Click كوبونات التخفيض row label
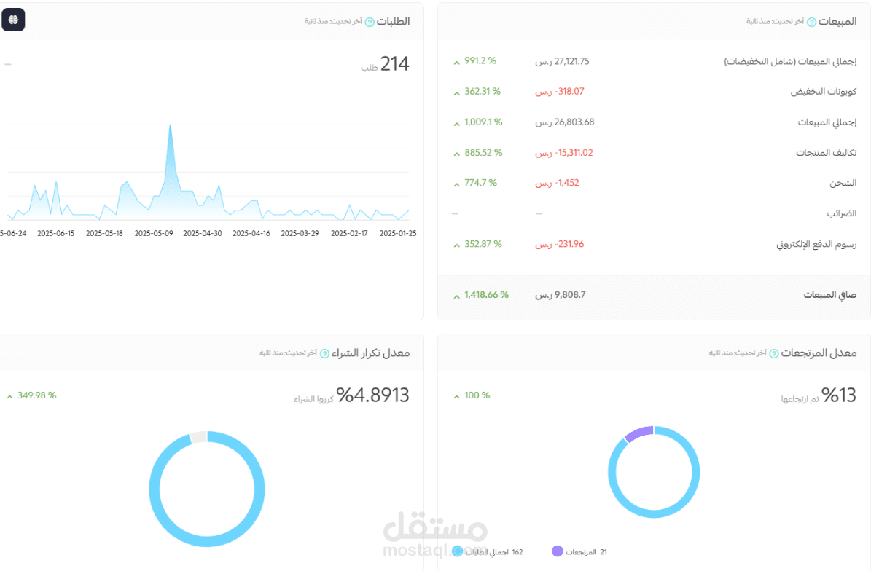This screenshot has width=871, height=571. click(823, 92)
